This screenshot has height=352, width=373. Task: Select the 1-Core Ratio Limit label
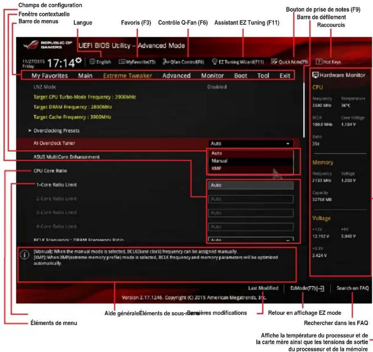pos(57,185)
